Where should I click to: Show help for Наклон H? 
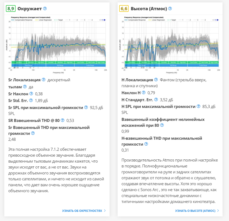click(x=144, y=93)
